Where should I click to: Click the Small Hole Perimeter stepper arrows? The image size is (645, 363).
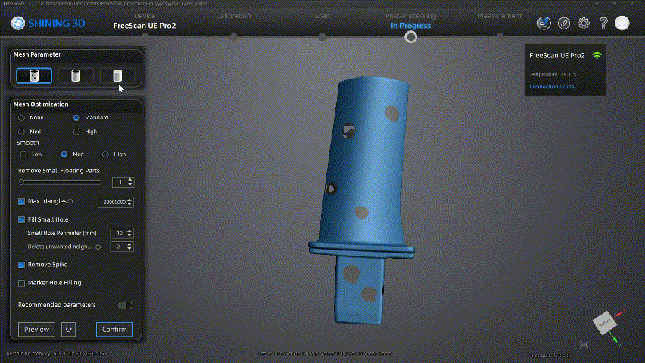(130, 233)
